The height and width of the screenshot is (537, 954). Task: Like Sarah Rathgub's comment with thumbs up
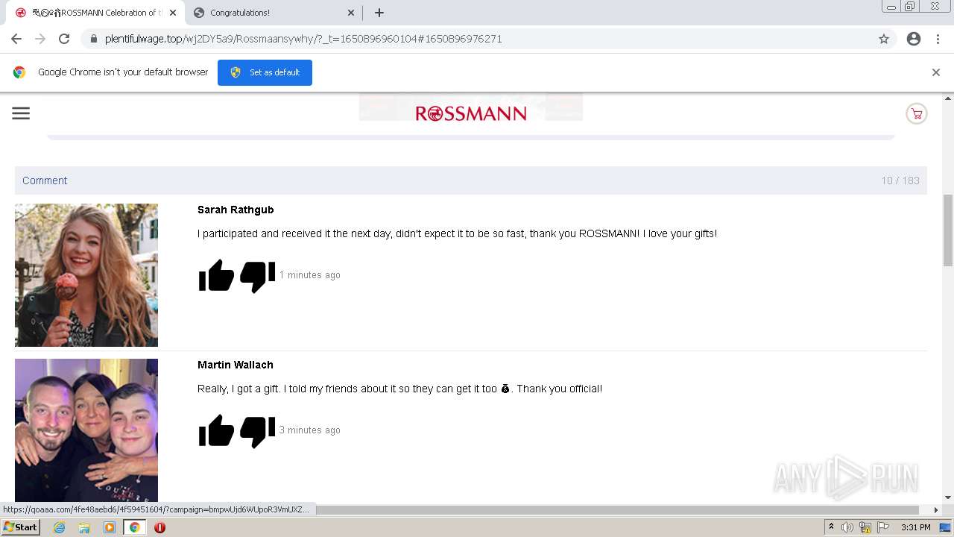(x=217, y=275)
